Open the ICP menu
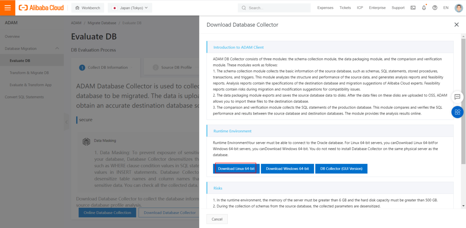 [360, 8]
